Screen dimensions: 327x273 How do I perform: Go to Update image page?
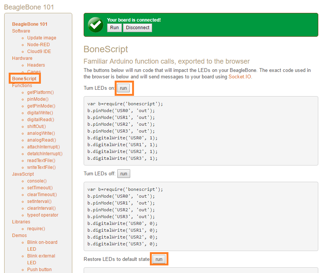42,38
